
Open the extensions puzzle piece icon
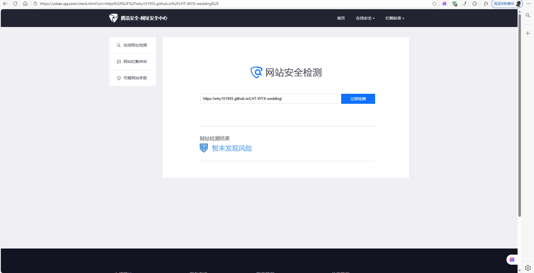coord(474,4)
